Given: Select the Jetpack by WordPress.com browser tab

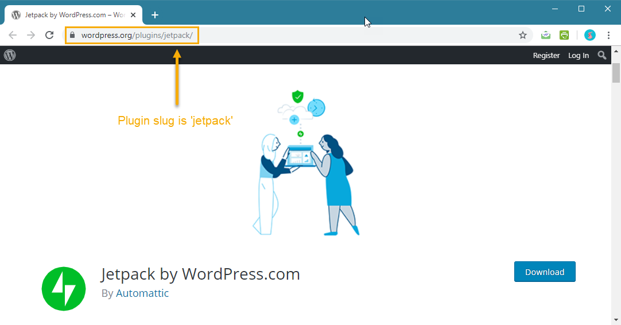Looking at the screenshot, I should [x=73, y=15].
